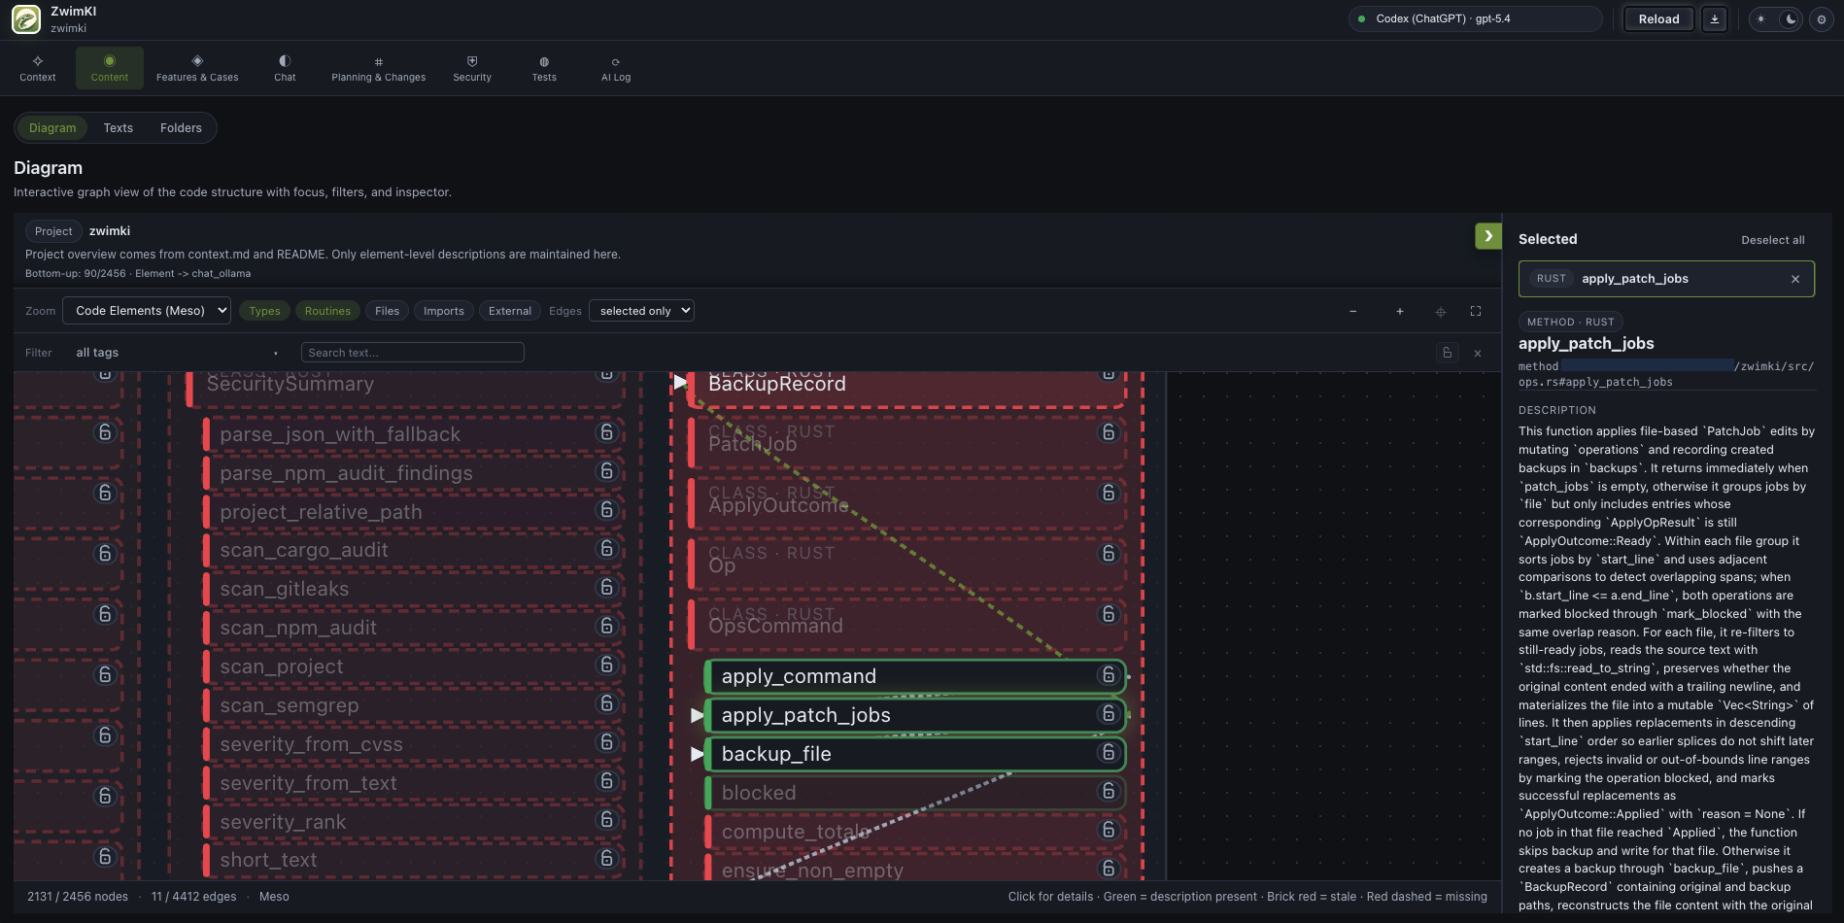Screen dimensions: 1844x923
Task: Toggle the Types filter chip
Action: (x=264, y=311)
